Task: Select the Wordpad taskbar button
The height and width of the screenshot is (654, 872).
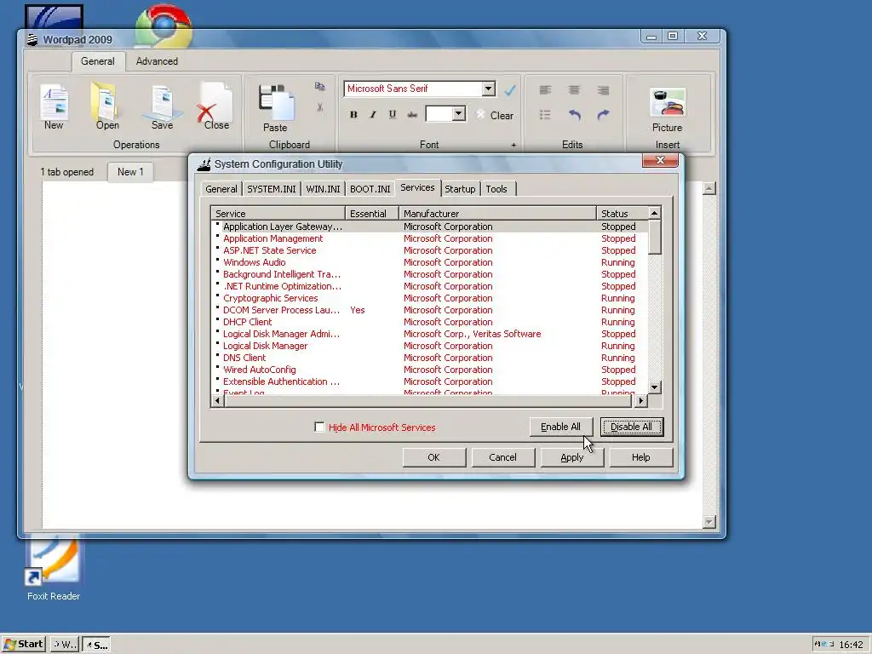Action: click(64, 645)
